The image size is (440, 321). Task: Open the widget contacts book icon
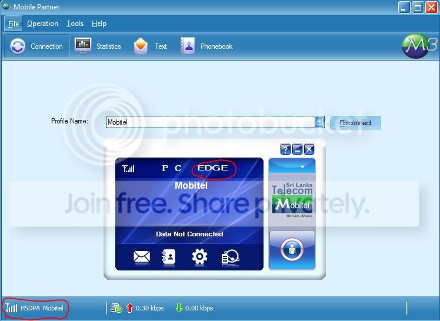169,256
